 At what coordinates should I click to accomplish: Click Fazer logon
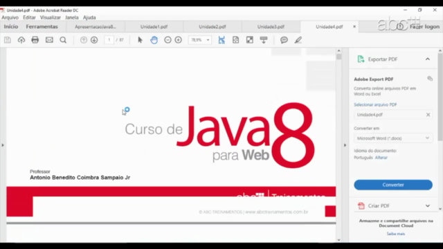point(424,26)
